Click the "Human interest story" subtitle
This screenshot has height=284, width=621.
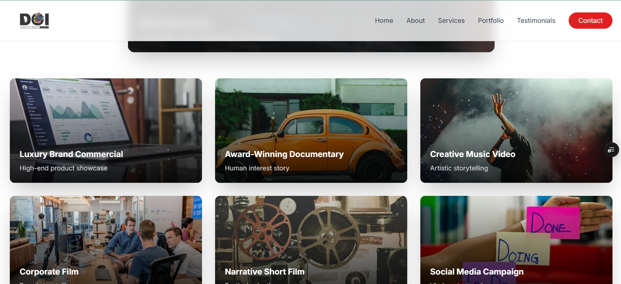click(x=257, y=168)
